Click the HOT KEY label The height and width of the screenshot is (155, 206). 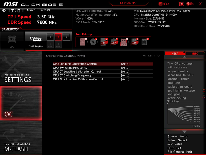pyautogui.click(x=147, y=55)
